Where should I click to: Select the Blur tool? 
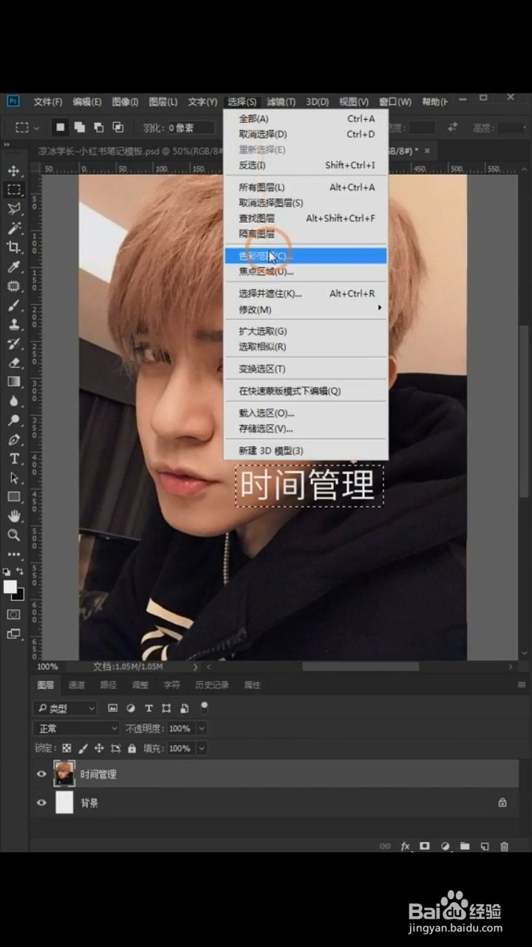tap(14, 401)
